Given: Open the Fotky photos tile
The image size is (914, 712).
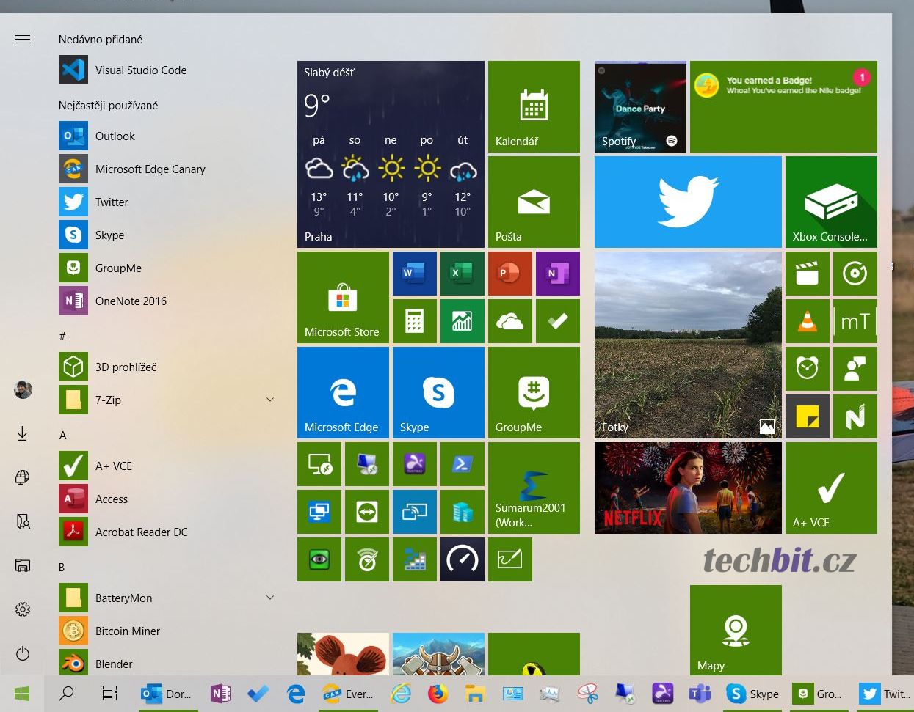Looking at the screenshot, I should [688, 345].
